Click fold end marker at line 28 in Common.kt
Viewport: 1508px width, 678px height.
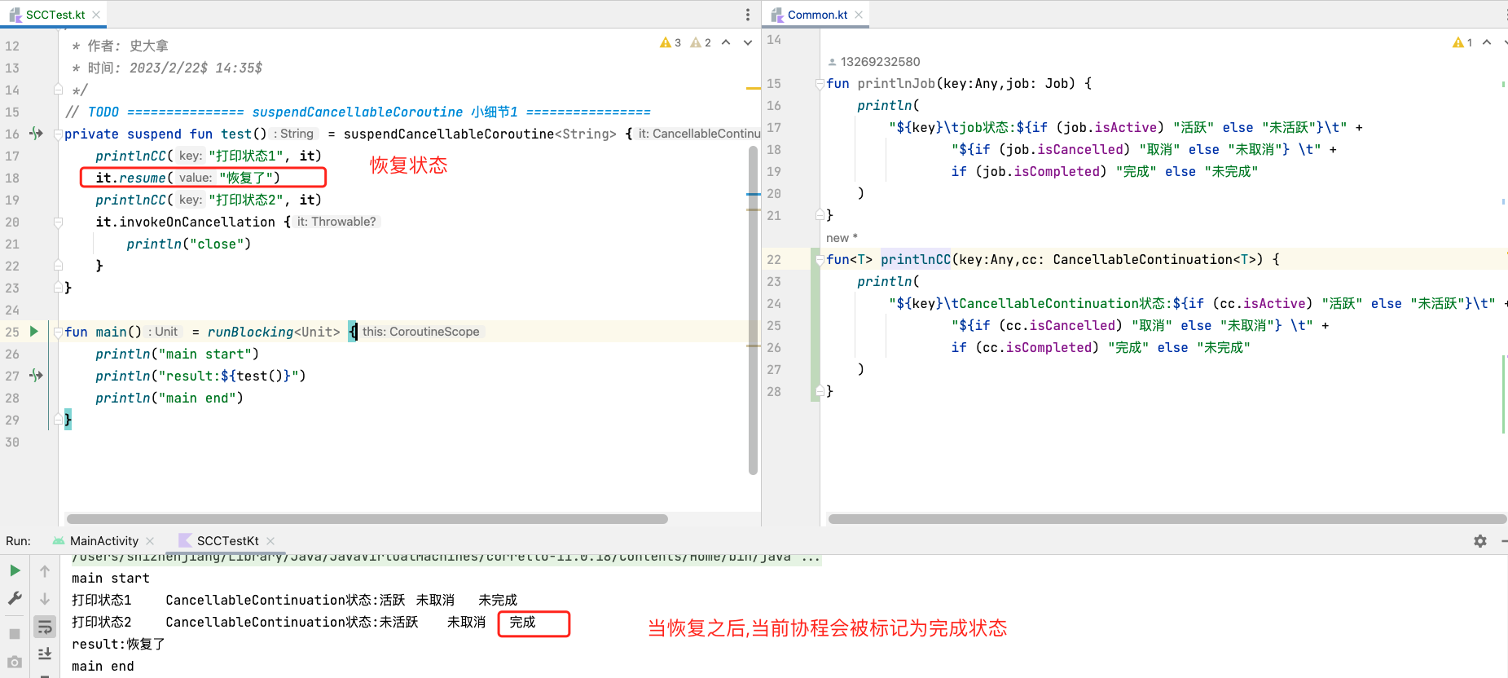[820, 391]
